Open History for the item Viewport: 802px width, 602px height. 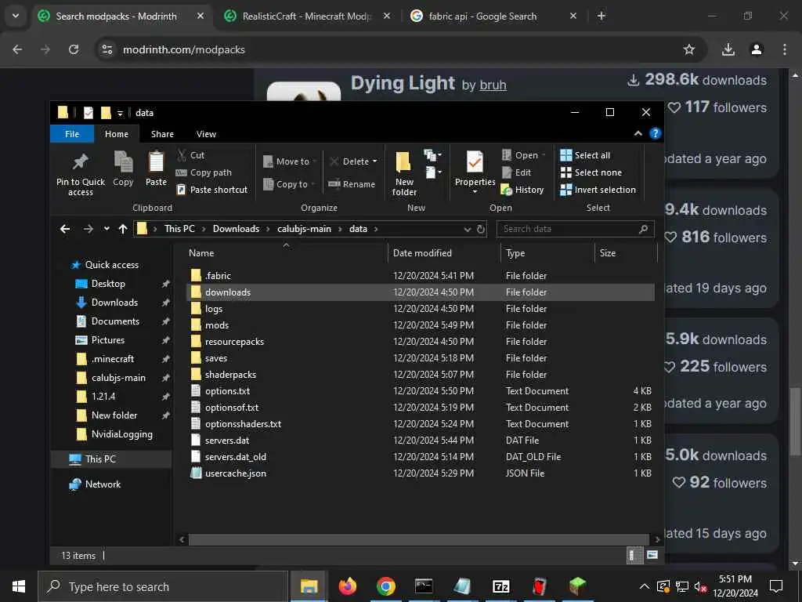(x=522, y=190)
